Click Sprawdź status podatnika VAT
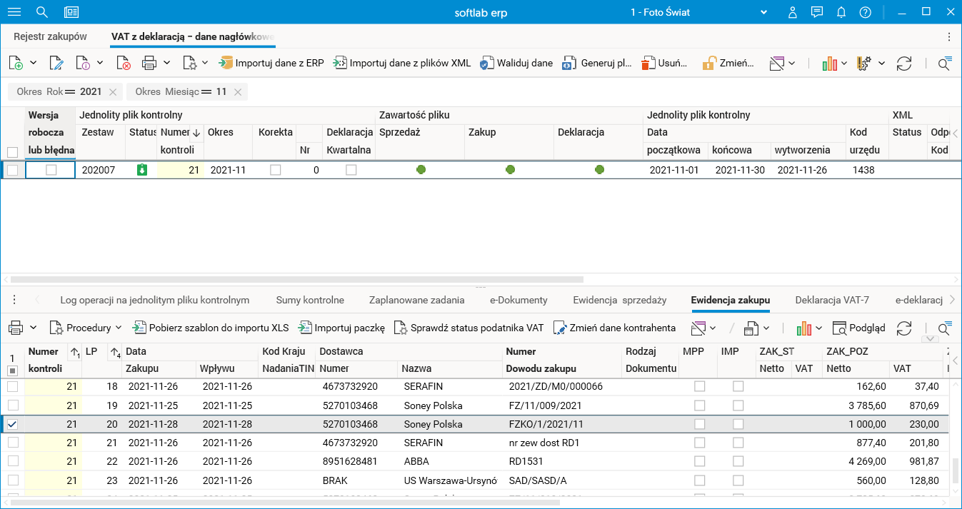The image size is (962, 509). click(x=469, y=328)
